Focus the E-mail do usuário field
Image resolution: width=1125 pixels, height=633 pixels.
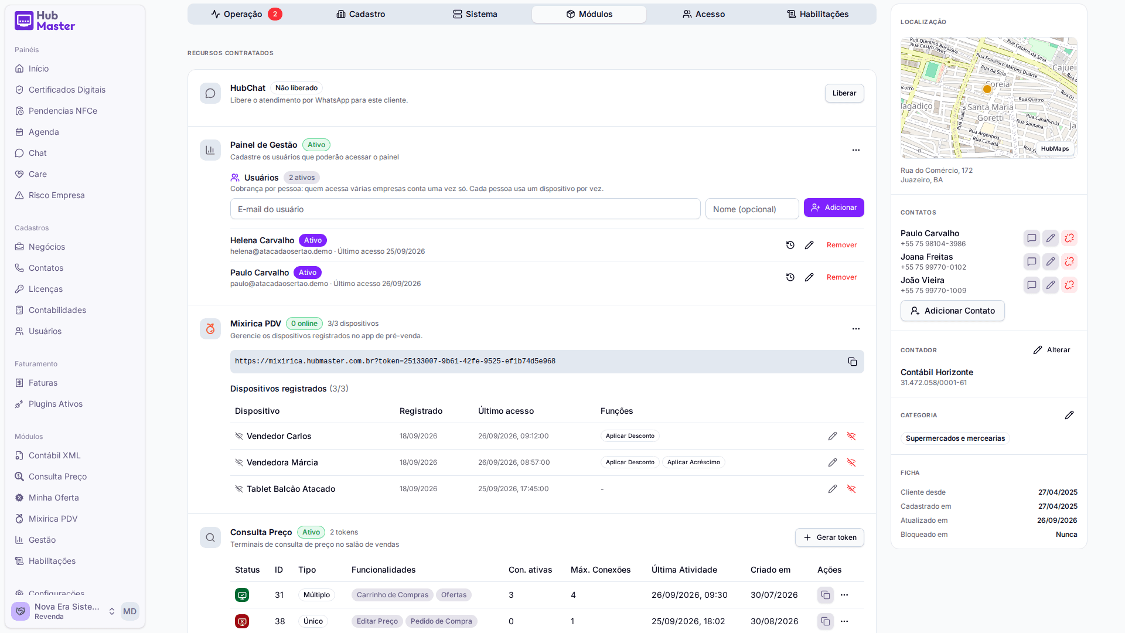(465, 209)
